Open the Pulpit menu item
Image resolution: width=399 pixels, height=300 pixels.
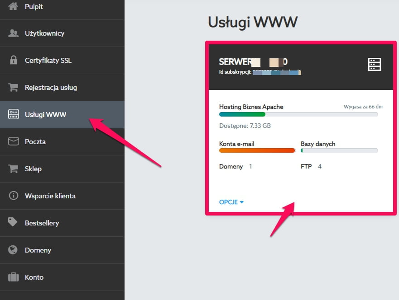click(62, 7)
